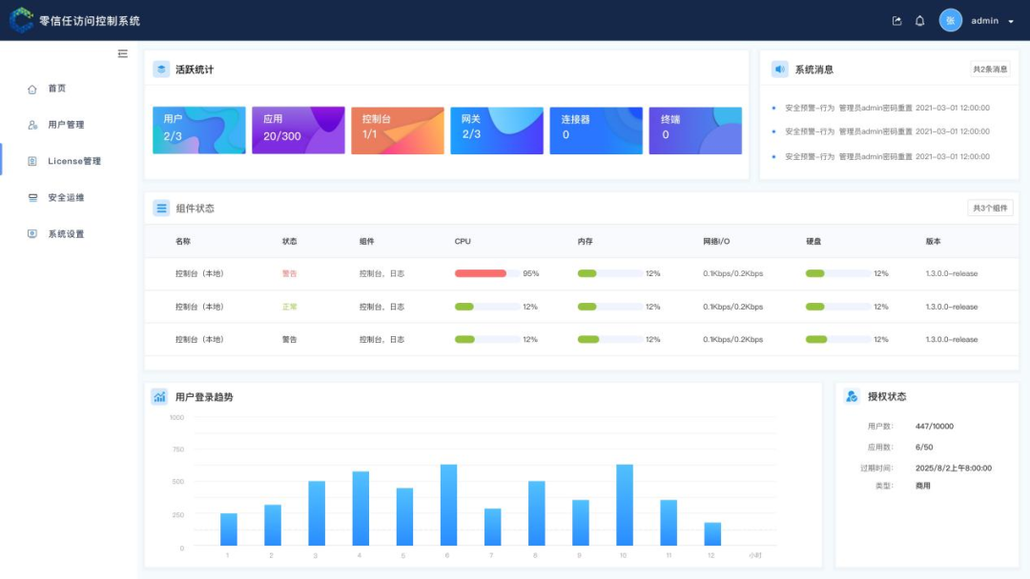Viewport: 1030px width, 579px height.
Task: Go to 用户管理 in sidebar
Action: 66,125
